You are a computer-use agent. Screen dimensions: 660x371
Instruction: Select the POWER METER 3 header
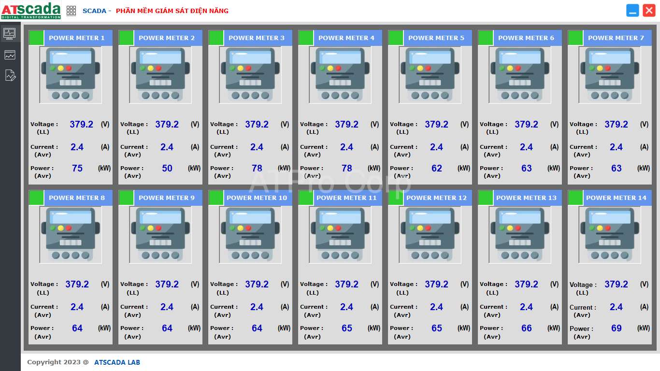[x=256, y=38]
